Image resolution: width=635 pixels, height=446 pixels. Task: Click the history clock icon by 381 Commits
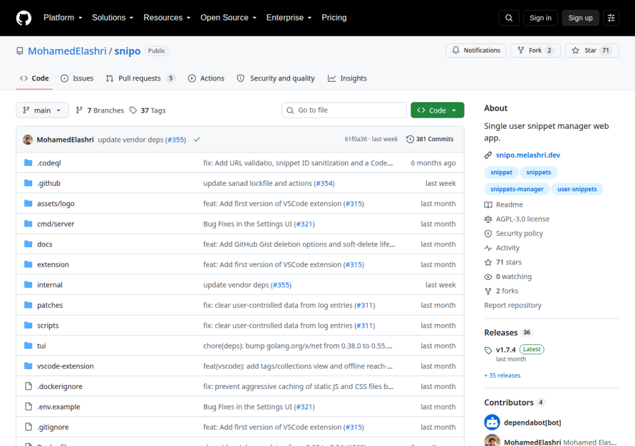tap(410, 139)
